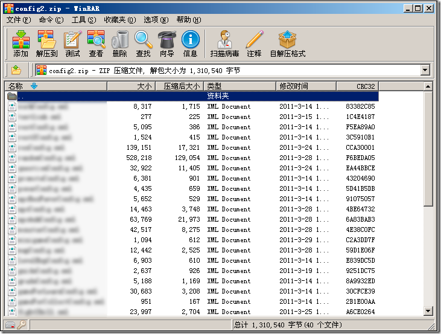Click XML file icon of row with CRC 4E38C0FC
Image resolution: width=441 pixels, height=334 pixels.
12,230
